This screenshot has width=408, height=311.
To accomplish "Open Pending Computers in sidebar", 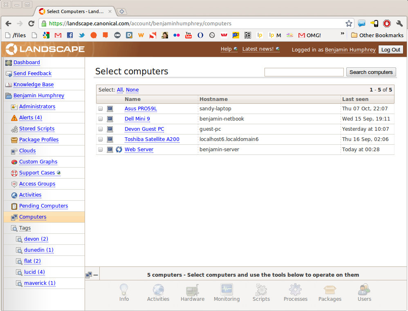I will (x=43, y=206).
